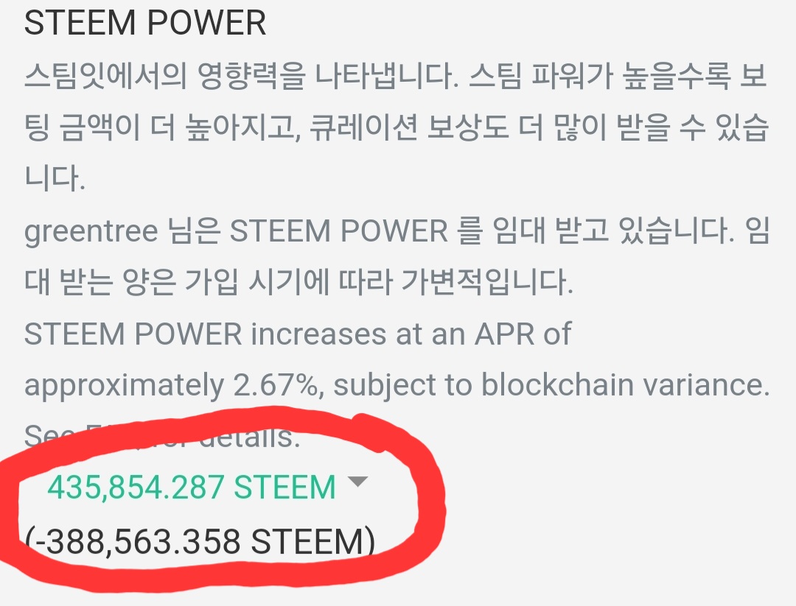Click the word "details." near the red circle

tap(249, 436)
